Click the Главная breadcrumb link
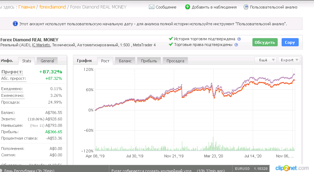 [x=27, y=7]
